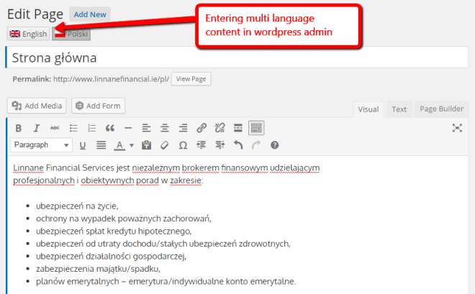Apply the current text color

(119, 145)
